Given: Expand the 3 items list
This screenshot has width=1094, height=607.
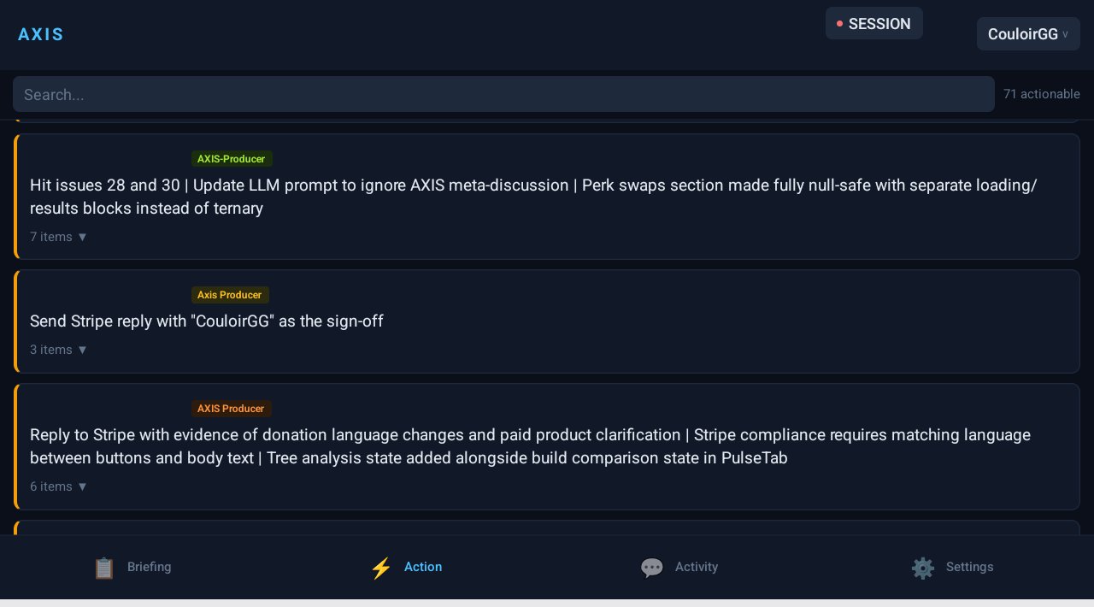Looking at the screenshot, I should [x=59, y=350].
